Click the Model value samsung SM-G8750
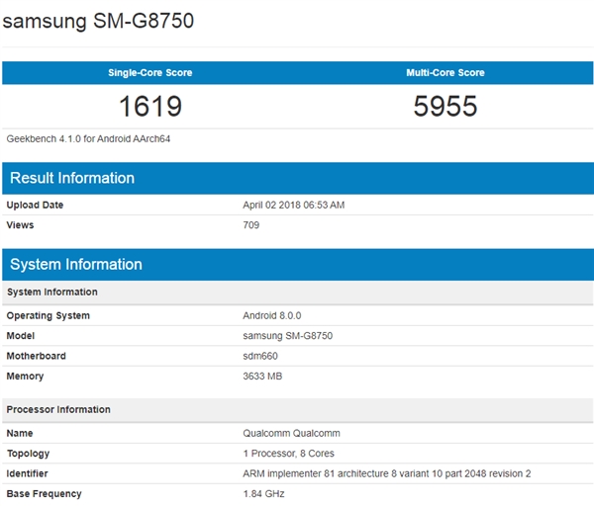Image resolution: width=594 pixels, height=506 pixels. (287, 336)
